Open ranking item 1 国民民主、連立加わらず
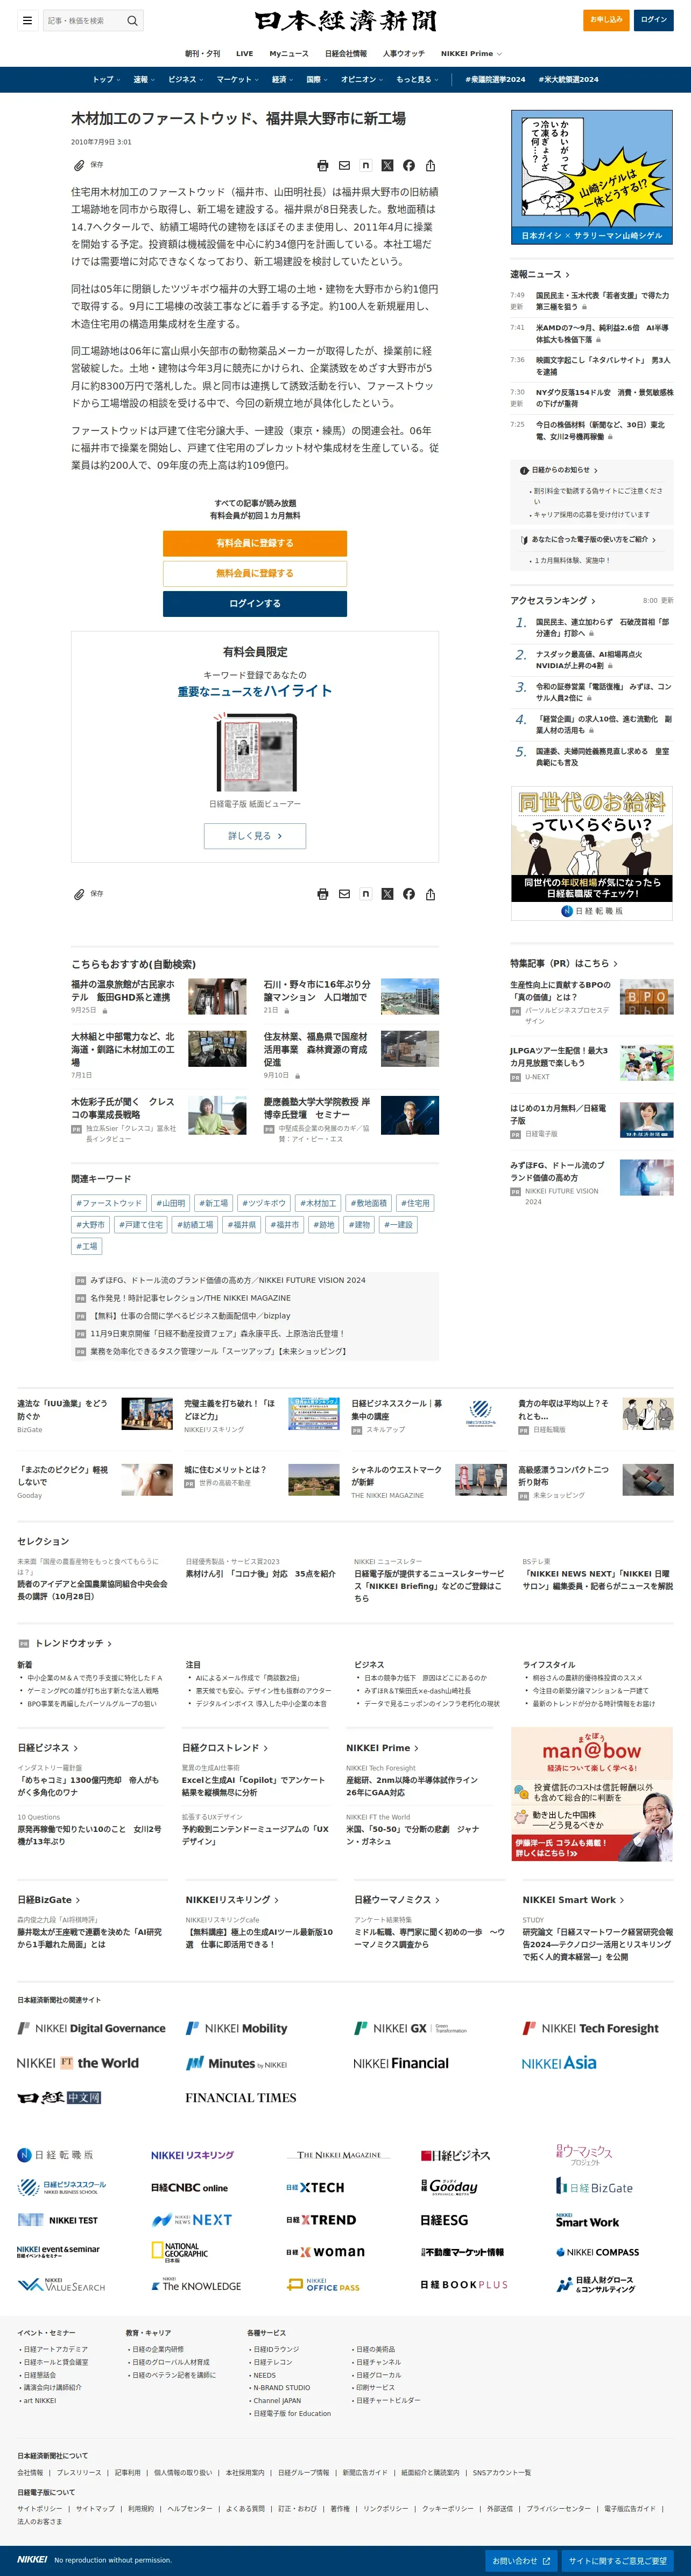The image size is (691, 2576). [x=603, y=628]
